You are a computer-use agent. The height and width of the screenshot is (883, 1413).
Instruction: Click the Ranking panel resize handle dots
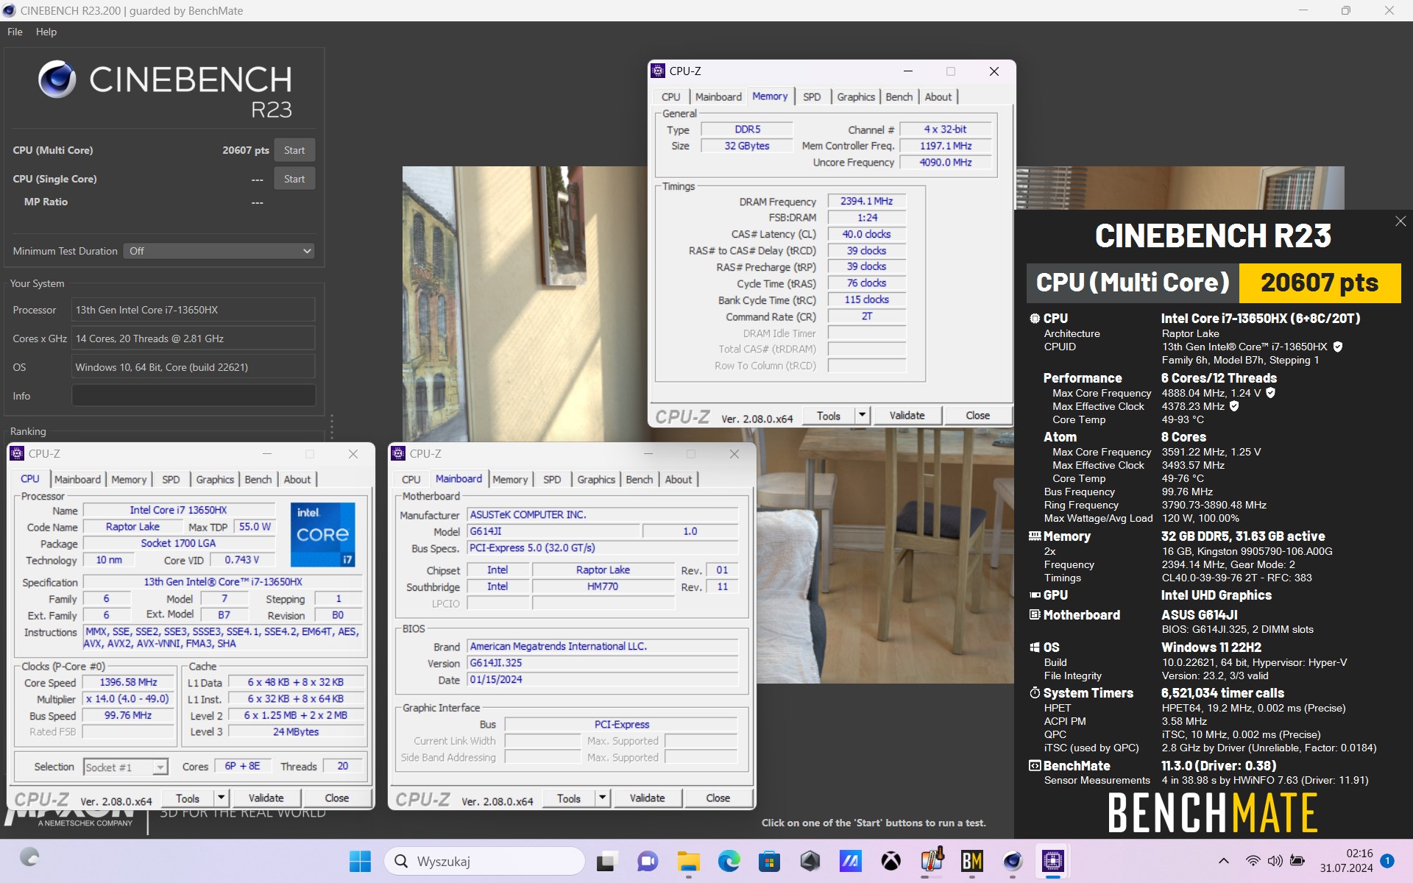click(x=332, y=426)
